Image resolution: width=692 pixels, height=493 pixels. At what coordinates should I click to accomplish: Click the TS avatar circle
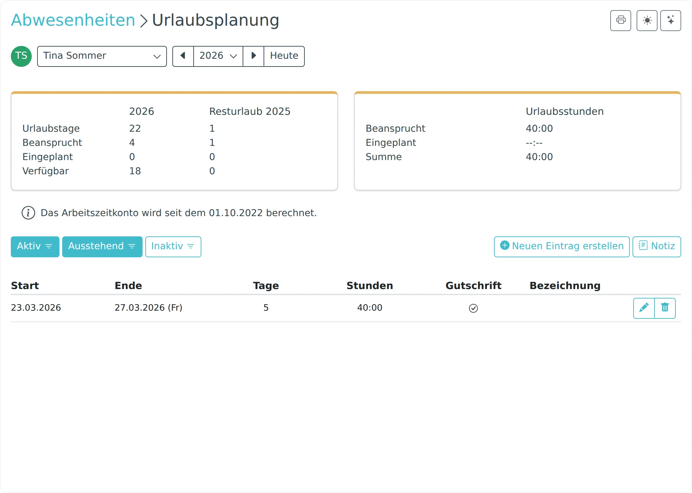pyautogui.click(x=21, y=56)
